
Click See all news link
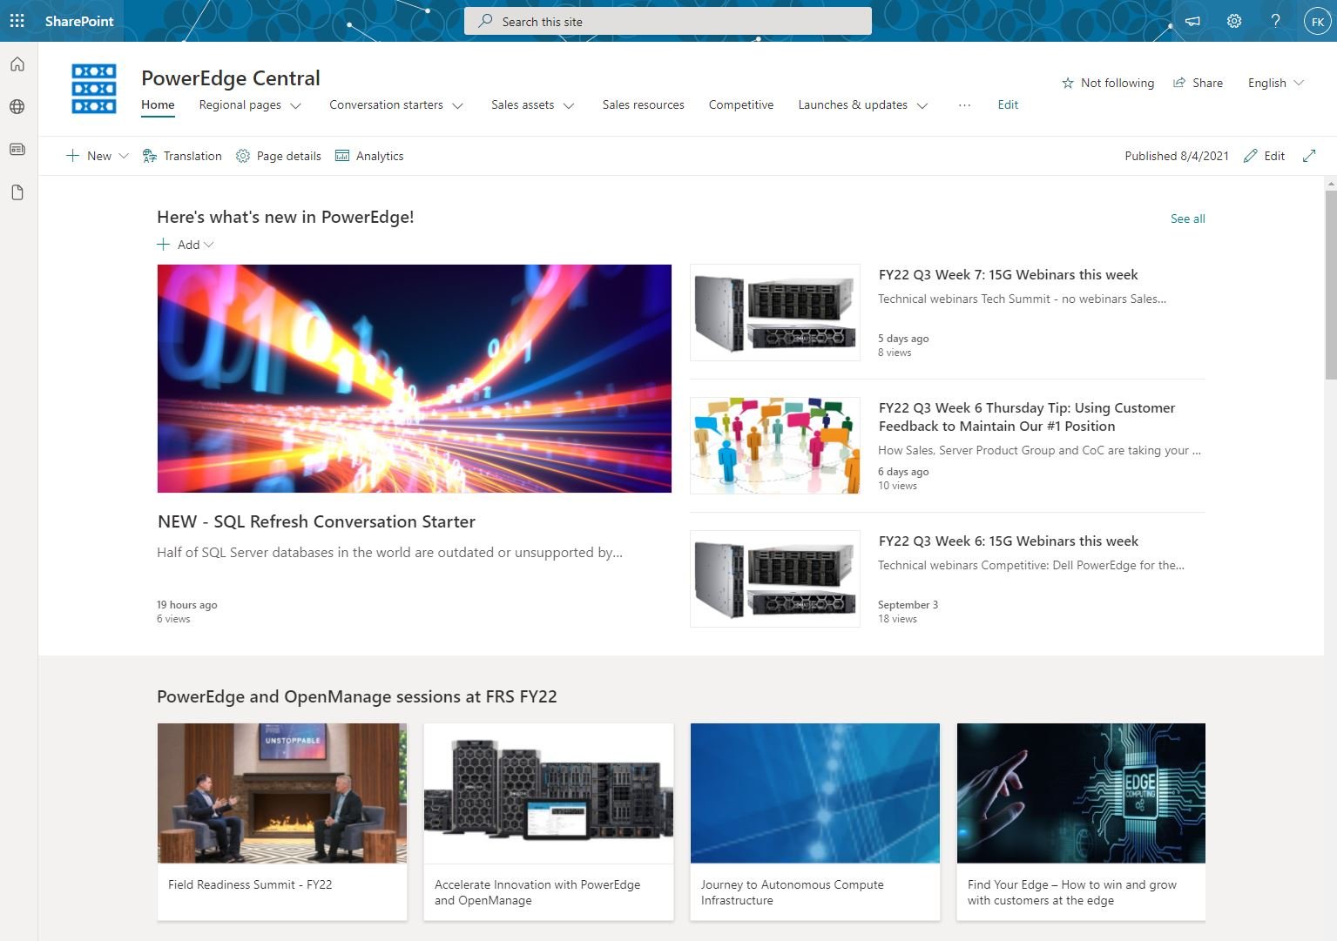[1188, 218]
